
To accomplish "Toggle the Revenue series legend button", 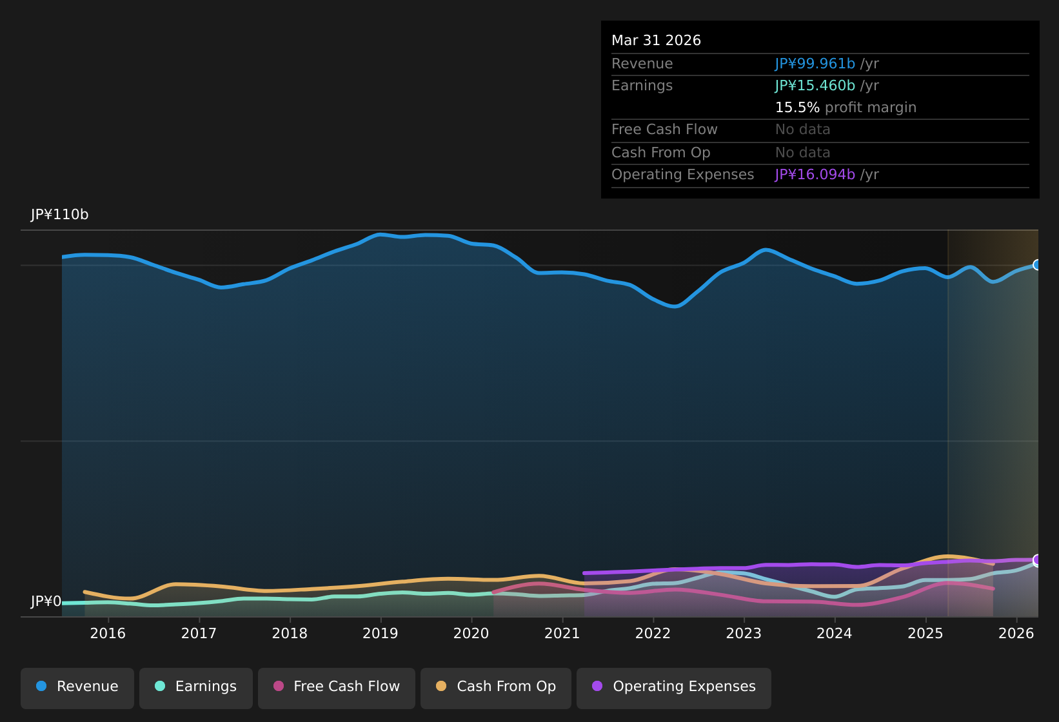I will click(x=77, y=688).
